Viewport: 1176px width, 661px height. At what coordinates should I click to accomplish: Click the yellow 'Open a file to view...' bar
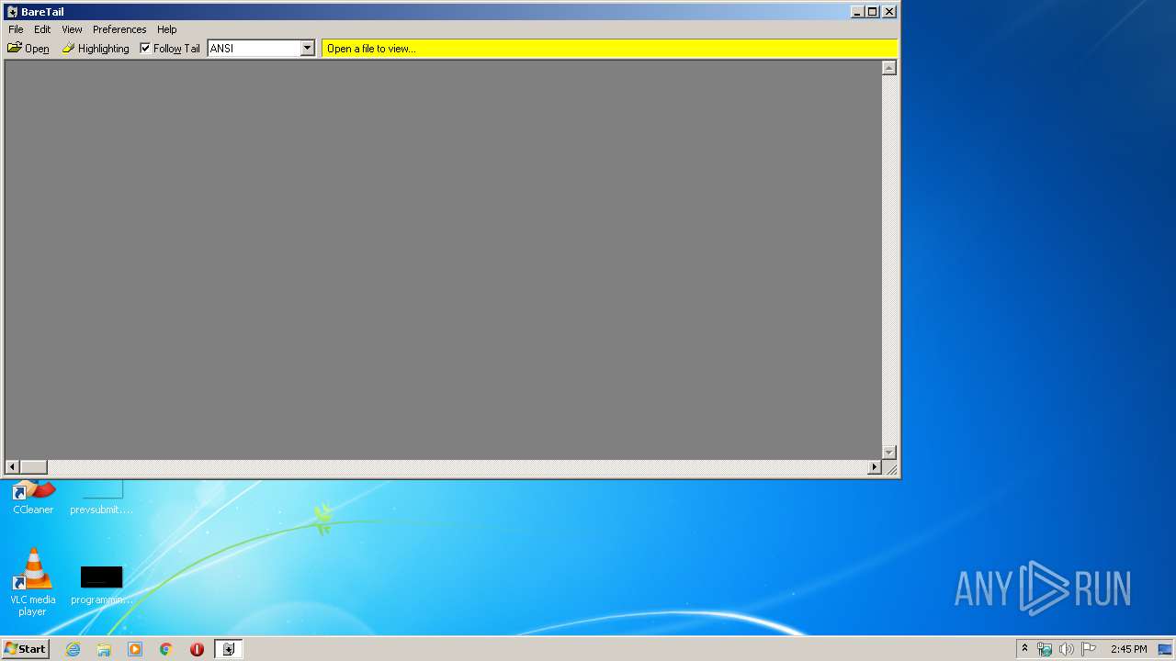pos(609,48)
